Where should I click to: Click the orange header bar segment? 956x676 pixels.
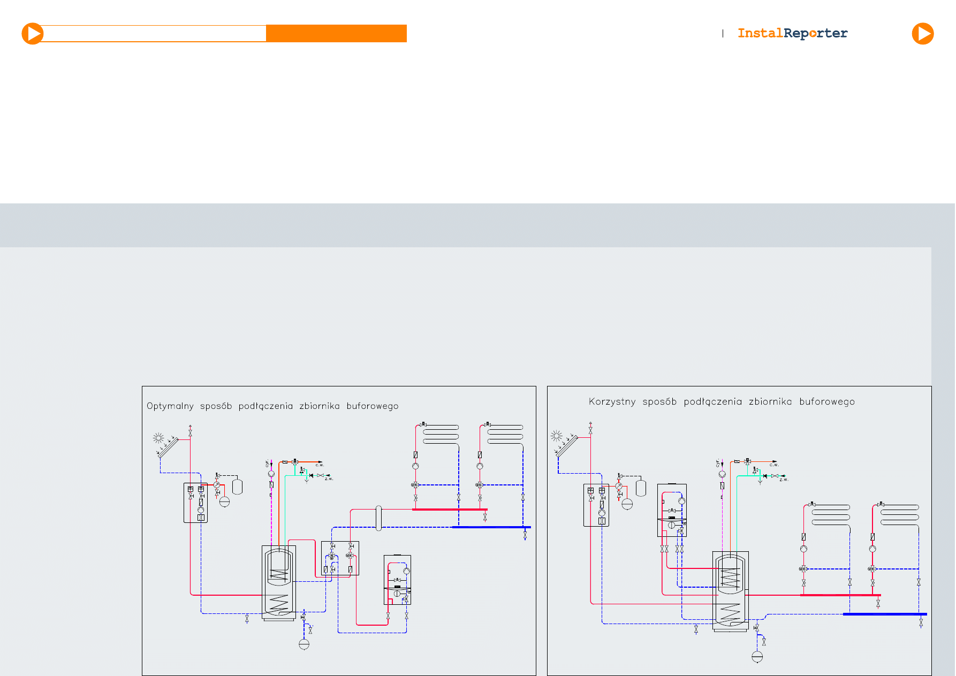(x=336, y=33)
